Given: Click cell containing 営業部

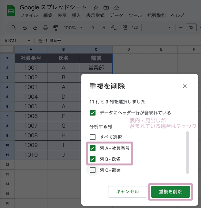Looking at the screenshot, I should [x=96, y=68].
